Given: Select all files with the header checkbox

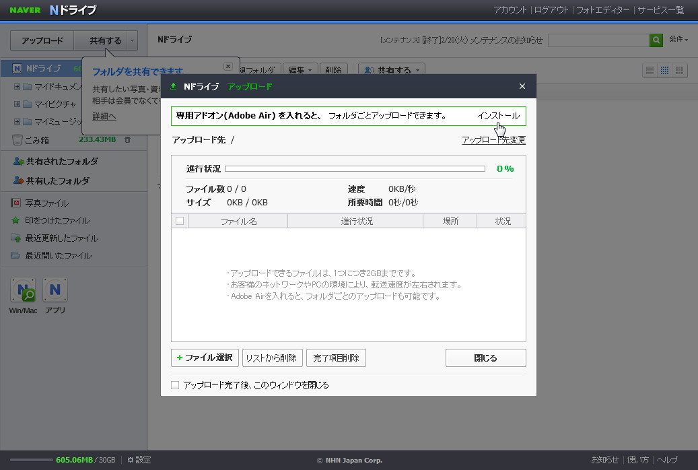Looking at the screenshot, I should click(179, 220).
